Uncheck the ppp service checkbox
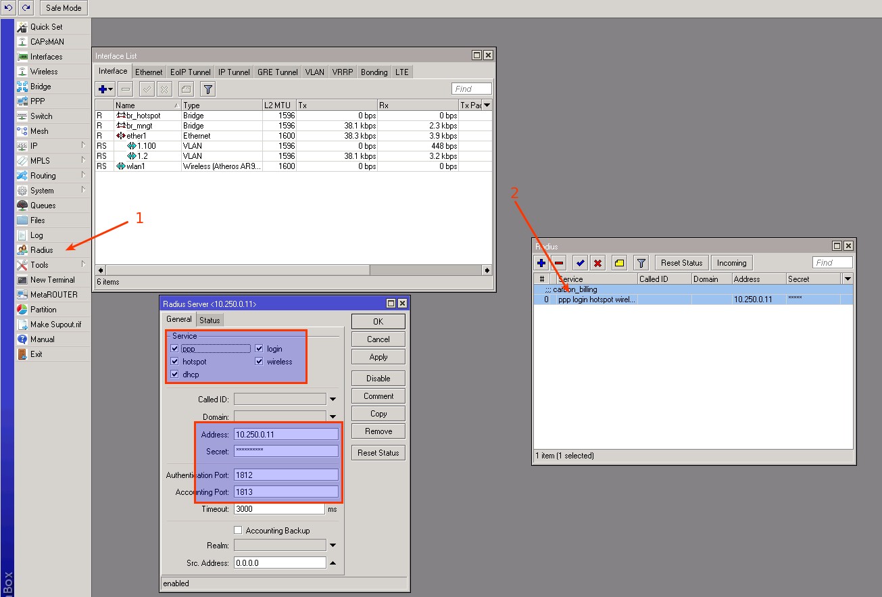 click(175, 349)
